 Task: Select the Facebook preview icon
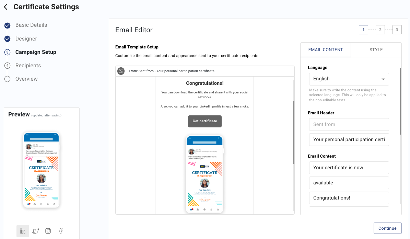click(x=61, y=231)
